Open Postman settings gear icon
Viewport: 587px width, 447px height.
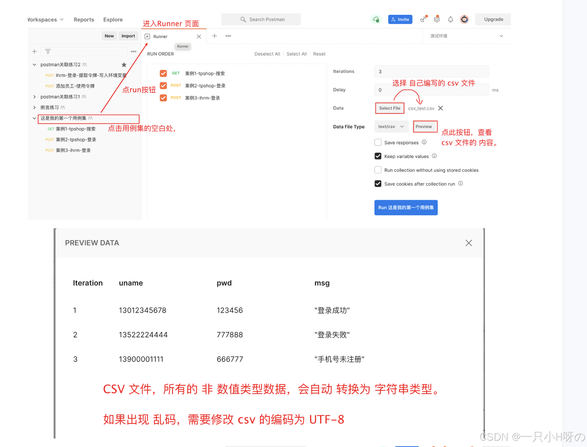click(x=437, y=19)
